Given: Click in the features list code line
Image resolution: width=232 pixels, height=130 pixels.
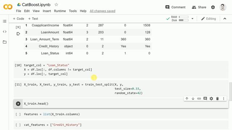Looking at the screenshot, I should point(52,114).
